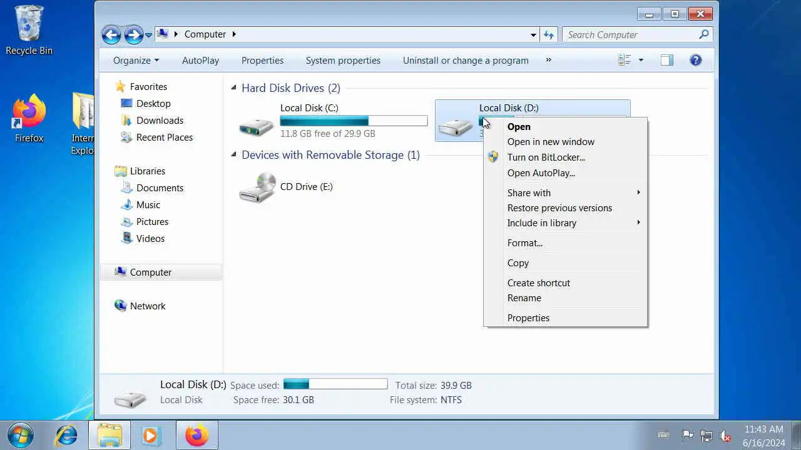Open Internet Explorer from the taskbar
The image size is (801, 450).
(66, 436)
